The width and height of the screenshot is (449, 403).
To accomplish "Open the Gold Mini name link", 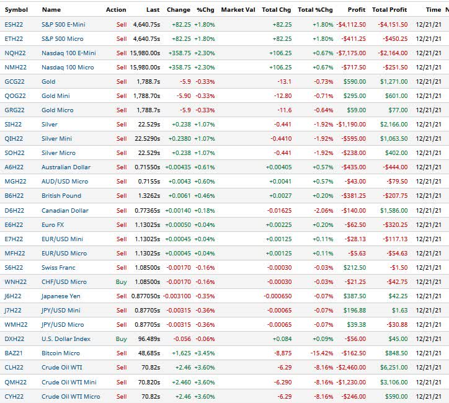I will 56,96.
